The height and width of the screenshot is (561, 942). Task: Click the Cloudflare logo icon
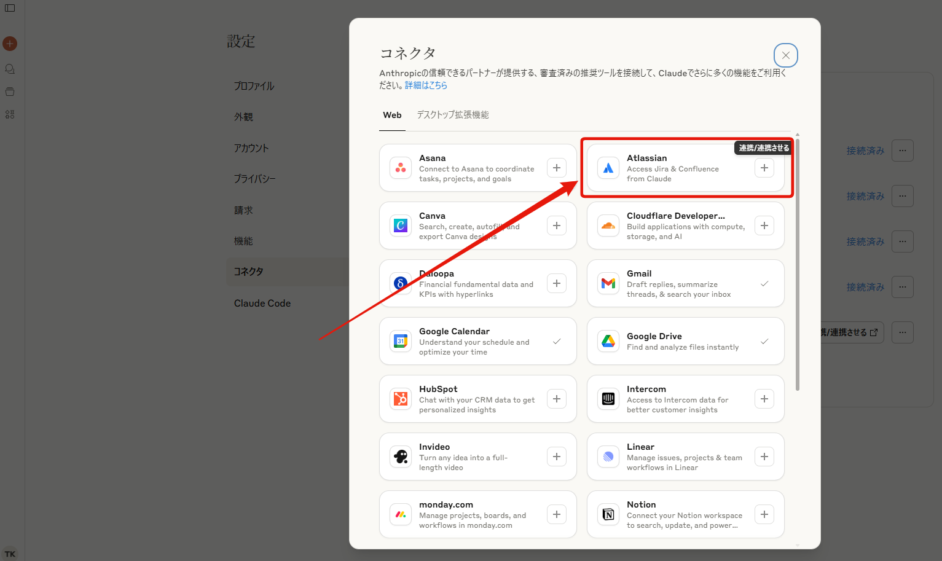(x=608, y=226)
